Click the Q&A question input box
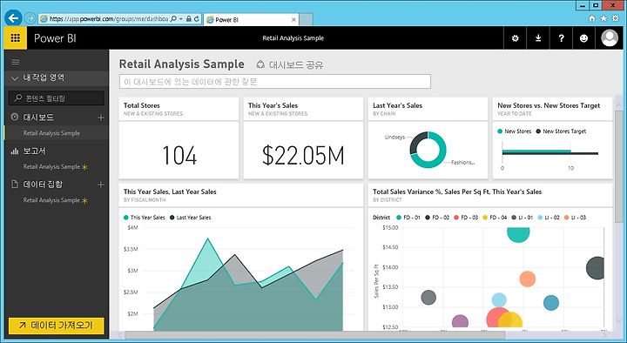The image size is (627, 343). click(275, 82)
